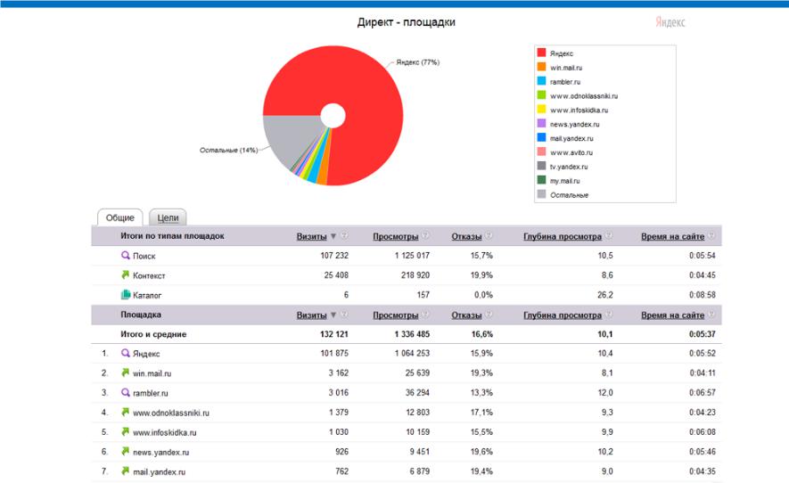Sort by Просмотры in the Площадка header
Image resolution: width=789 pixels, height=483 pixels.
(396, 315)
